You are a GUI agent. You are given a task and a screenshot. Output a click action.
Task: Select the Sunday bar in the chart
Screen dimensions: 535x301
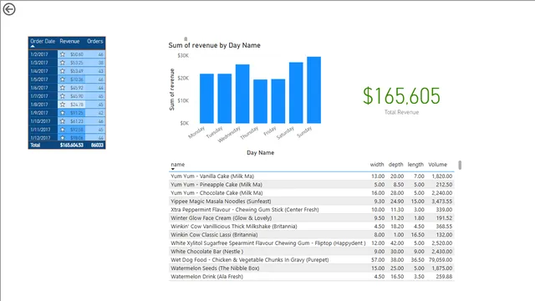[314, 89]
